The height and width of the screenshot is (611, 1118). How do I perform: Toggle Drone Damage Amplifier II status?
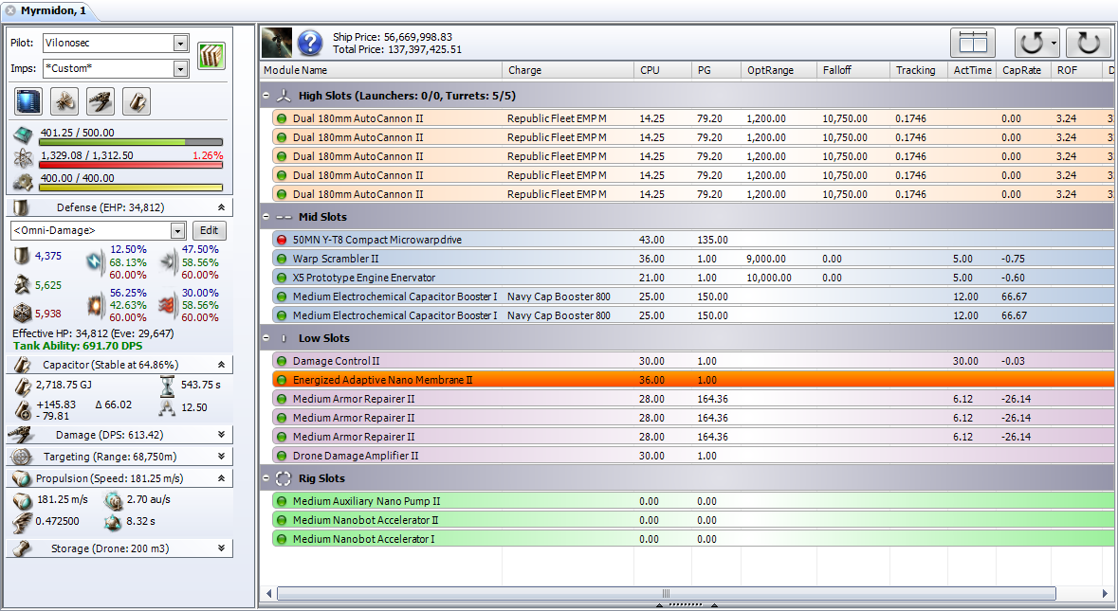pos(282,456)
